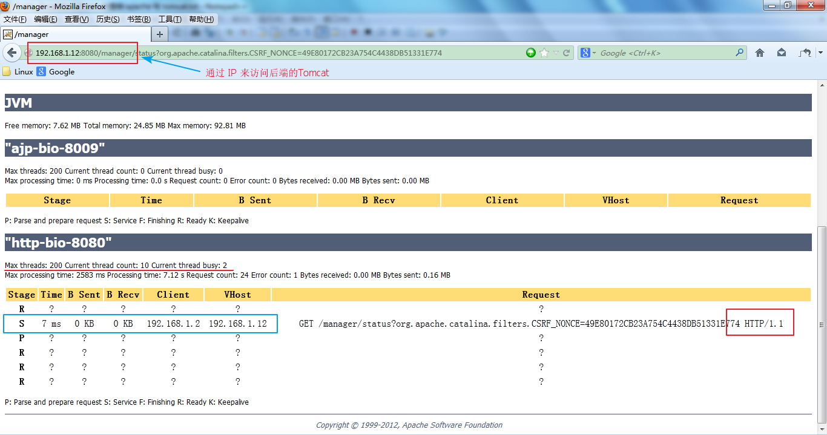The width and height of the screenshot is (827, 435).
Task: Click the curved undo arrow toolbar icon
Action: tap(805, 53)
